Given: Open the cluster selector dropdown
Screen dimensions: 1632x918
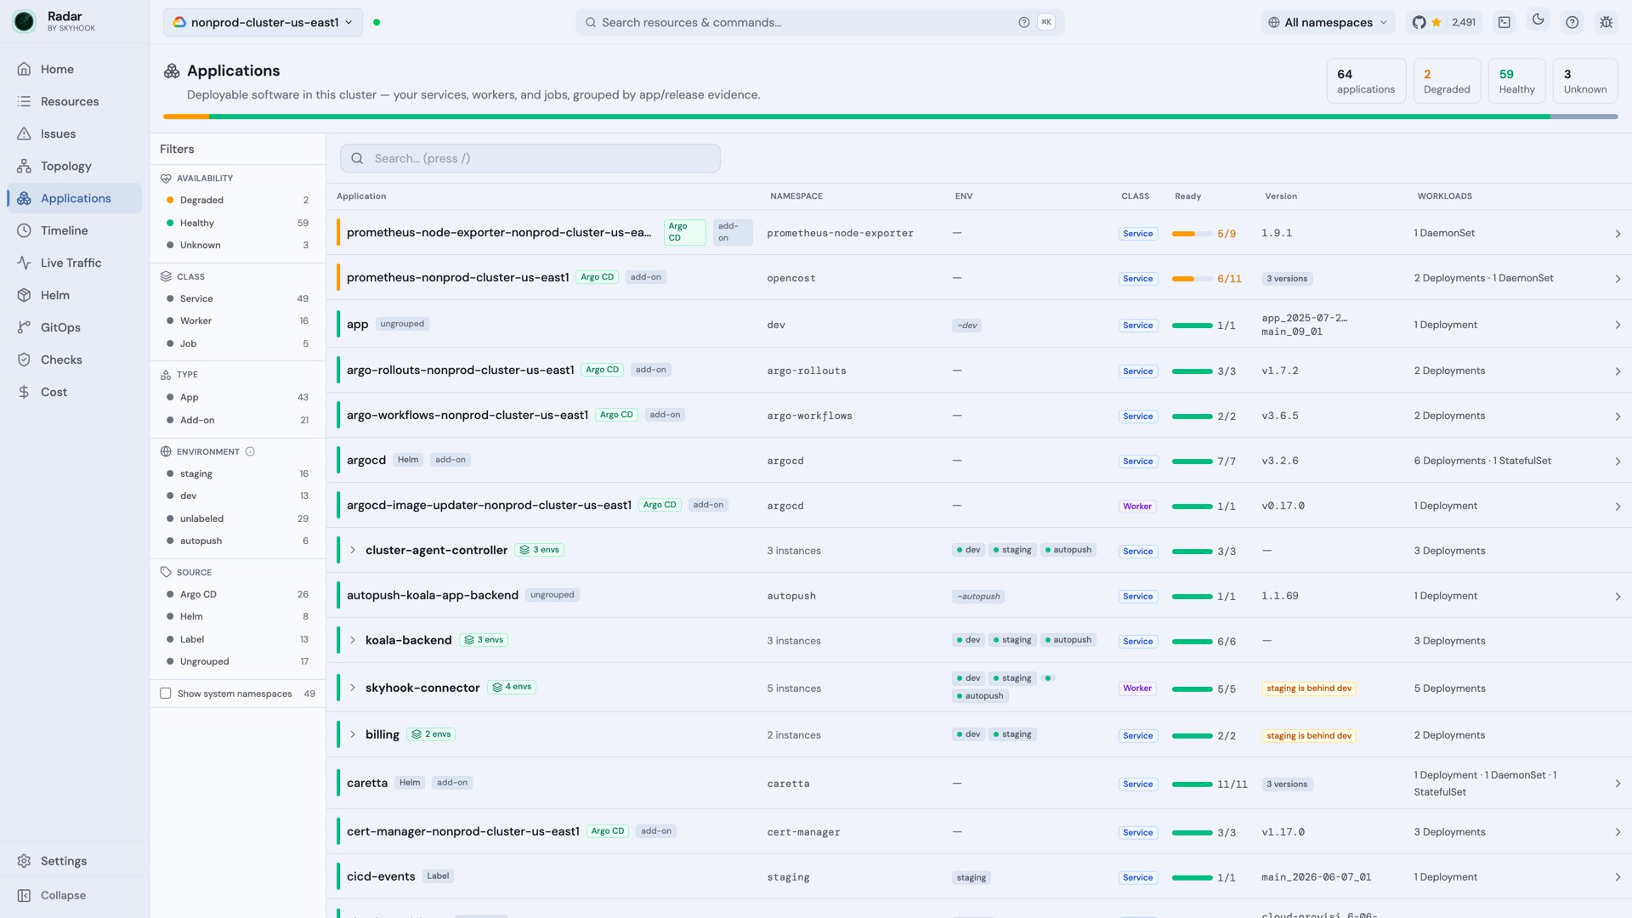Looking at the screenshot, I should pyautogui.click(x=263, y=22).
